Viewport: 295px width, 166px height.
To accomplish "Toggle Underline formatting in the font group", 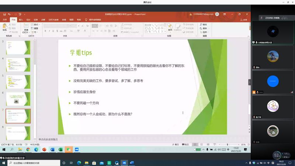I will (x=53, y=31).
